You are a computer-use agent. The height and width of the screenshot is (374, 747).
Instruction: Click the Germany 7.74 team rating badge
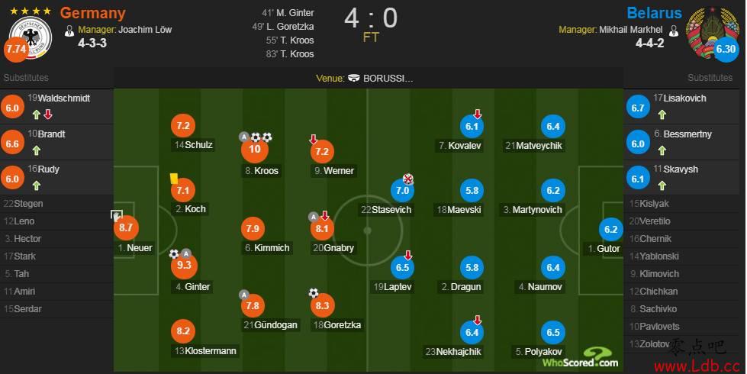[x=16, y=49]
